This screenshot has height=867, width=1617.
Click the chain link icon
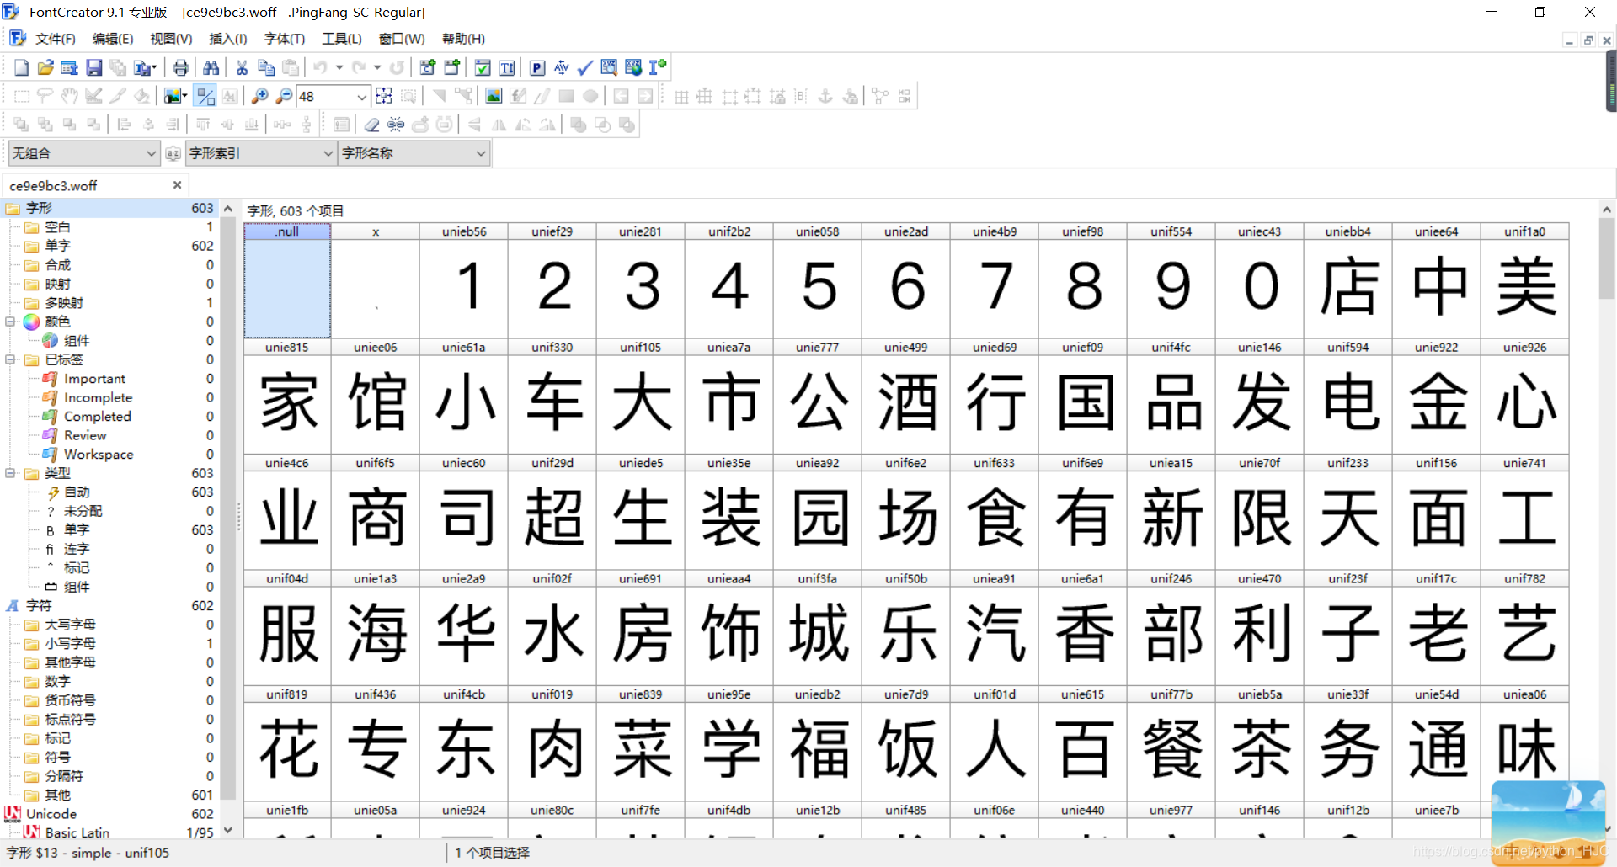pyautogui.click(x=396, y=125)
